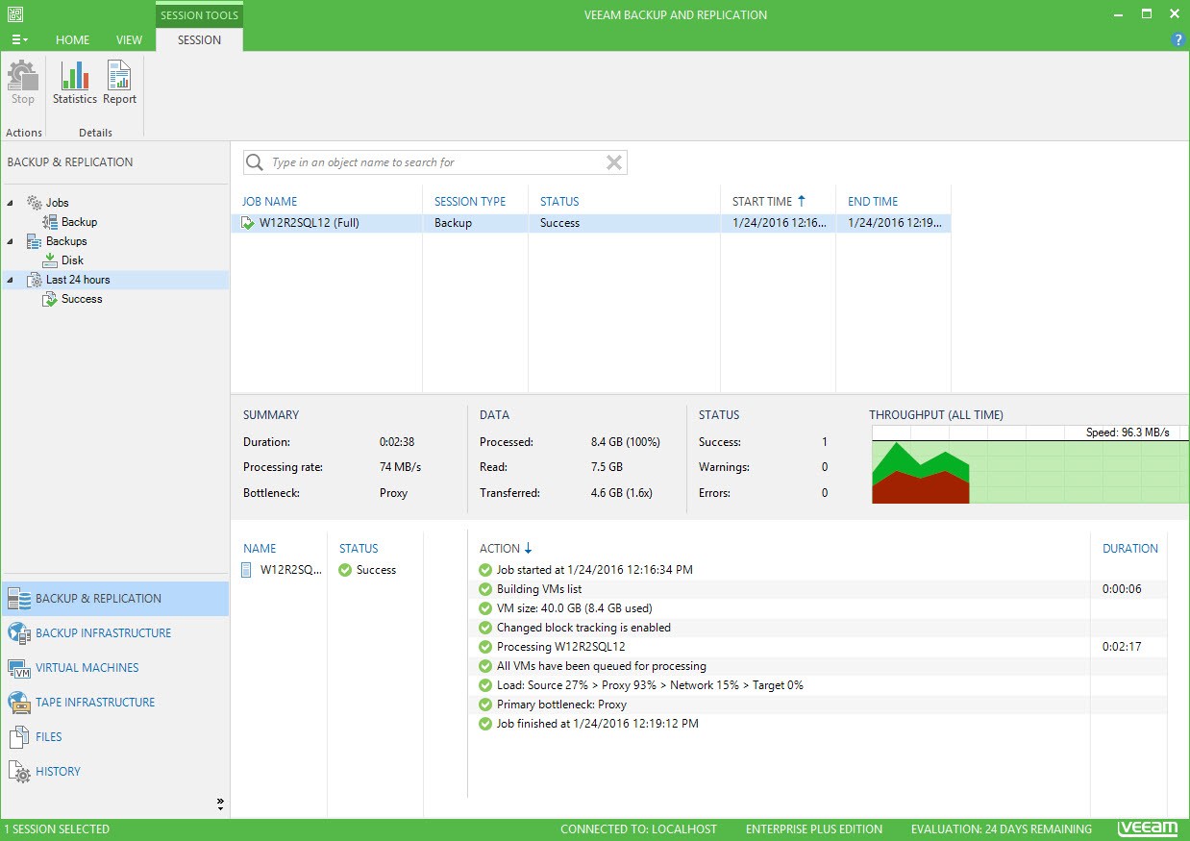Click 'Primary bottleneck: Proxy' log entry
This screenshot has width=1190, height=841.
561,705
